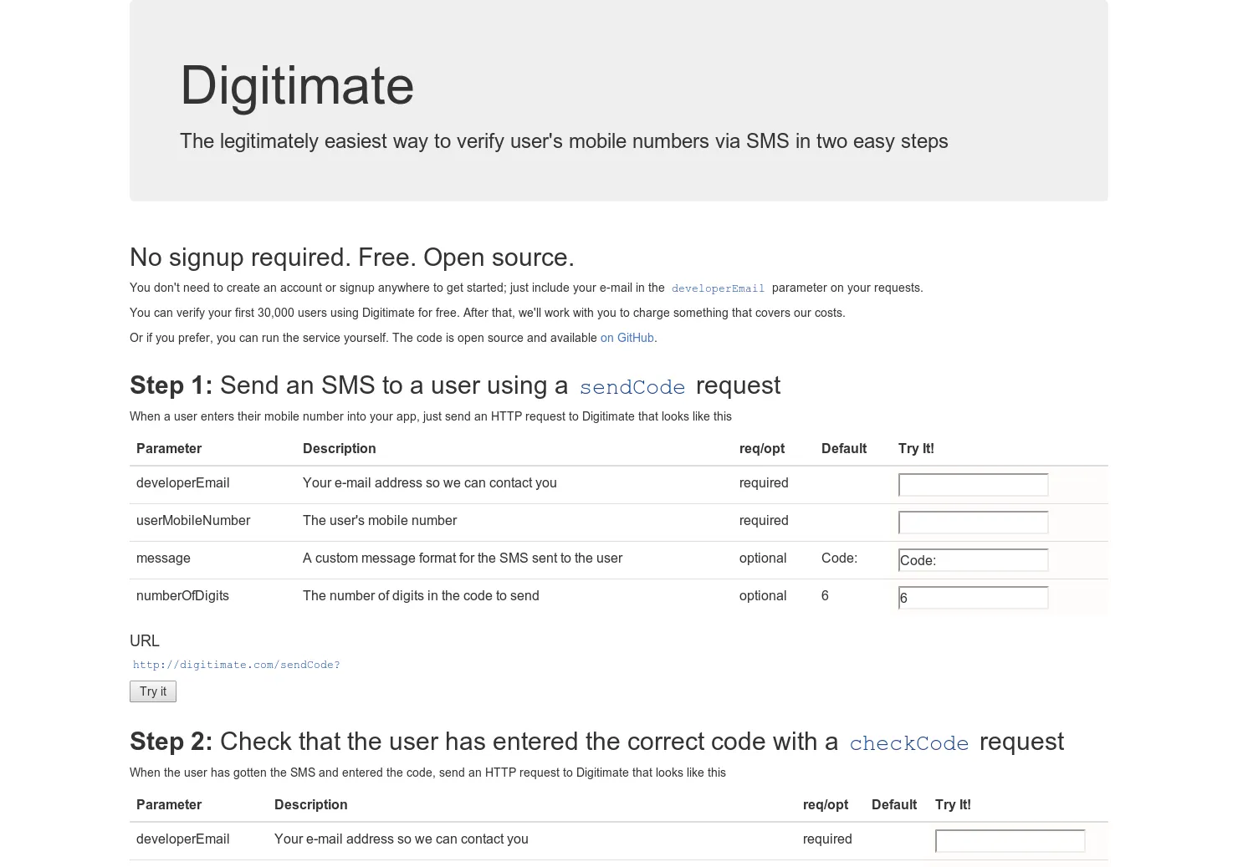Click the 'required' cell in the Step 2 developerEmail row
1238x867 pixels.
(827, 839)
